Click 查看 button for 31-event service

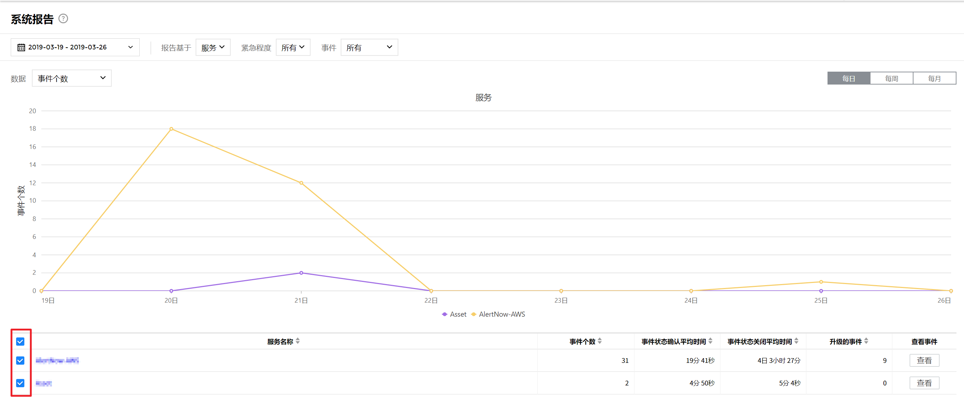pos(924,360)
